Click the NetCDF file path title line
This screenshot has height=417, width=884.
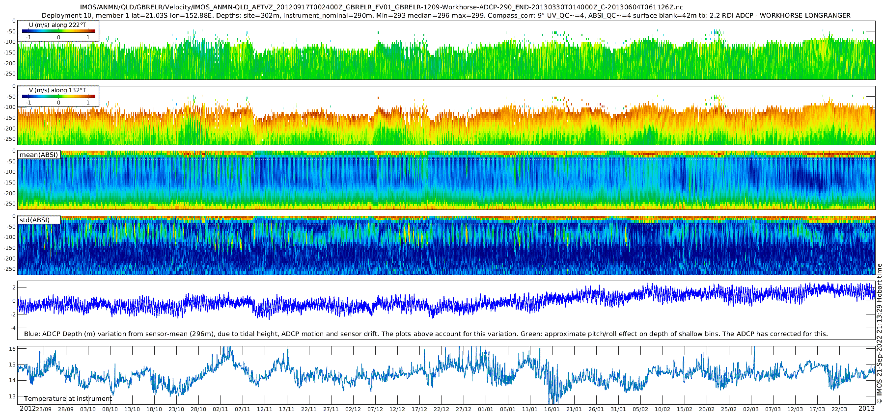[x=381, y=7]
